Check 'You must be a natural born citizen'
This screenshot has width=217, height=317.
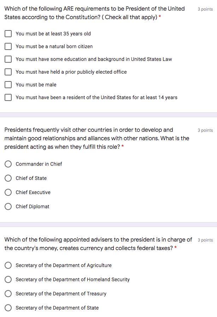click(8, 46)
